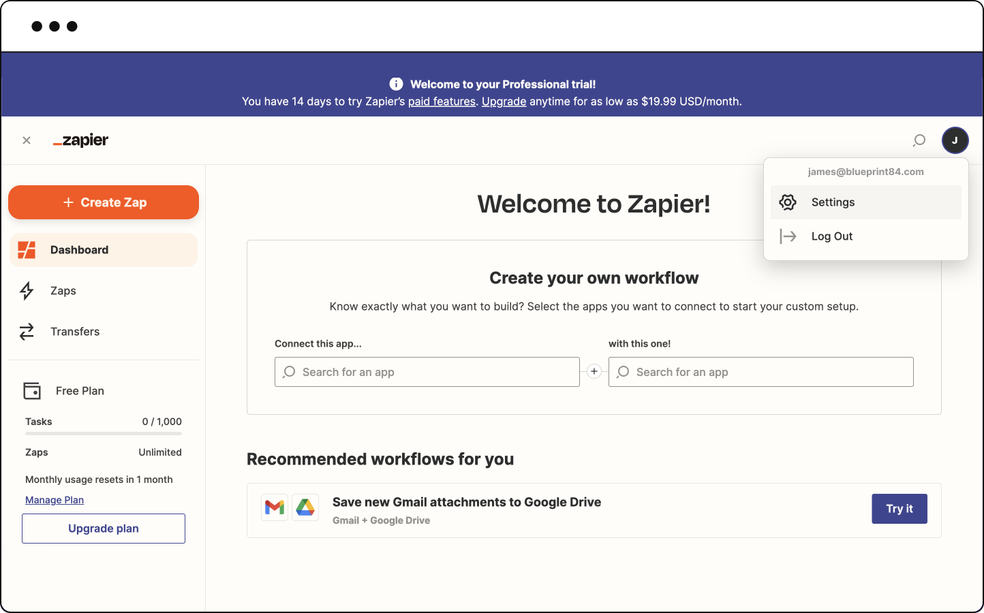Click james@blueprint84.com email text

pyautogui.click(x=866, y=172)
